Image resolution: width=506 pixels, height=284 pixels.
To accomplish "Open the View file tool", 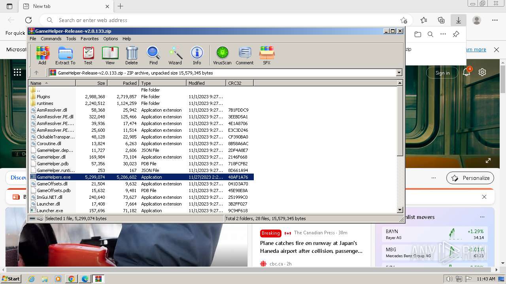I will tap(110, 55).
